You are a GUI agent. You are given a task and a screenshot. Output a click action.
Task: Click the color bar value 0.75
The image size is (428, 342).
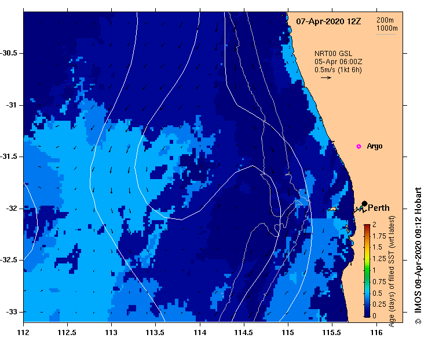point(379,282)
